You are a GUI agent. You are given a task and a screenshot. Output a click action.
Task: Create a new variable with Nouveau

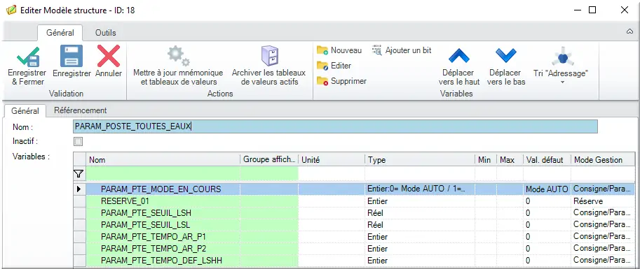tap(339, 50)
